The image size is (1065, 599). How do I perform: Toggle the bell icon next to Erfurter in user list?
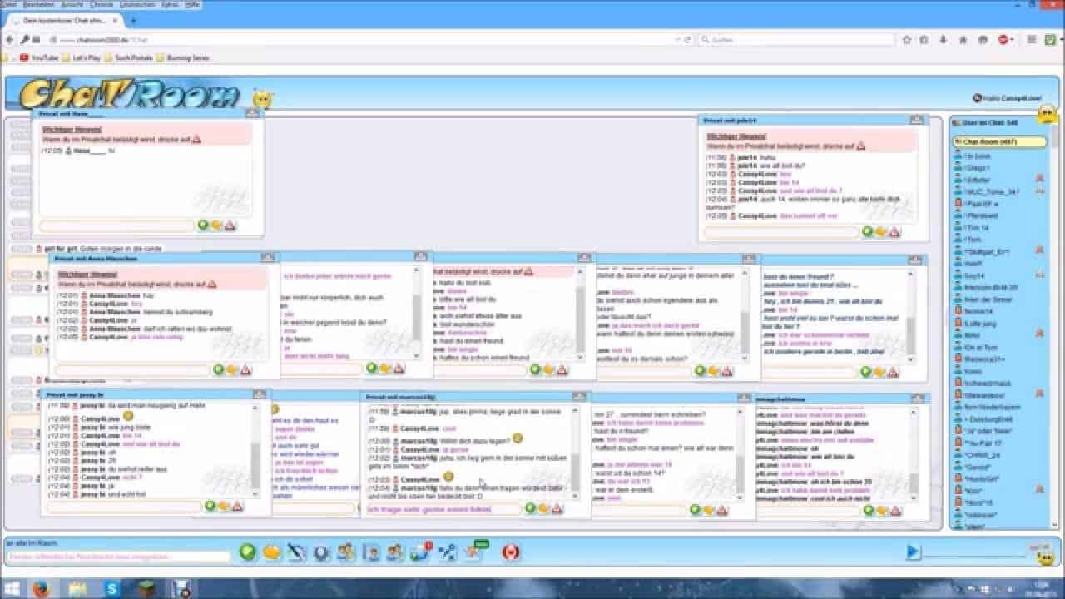click(1038, 179)
